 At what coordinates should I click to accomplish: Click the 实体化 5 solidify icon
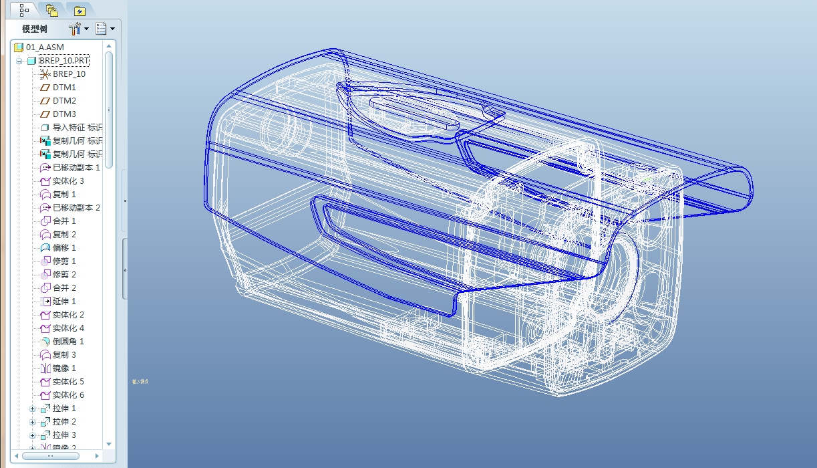click(x=45, y=382)
